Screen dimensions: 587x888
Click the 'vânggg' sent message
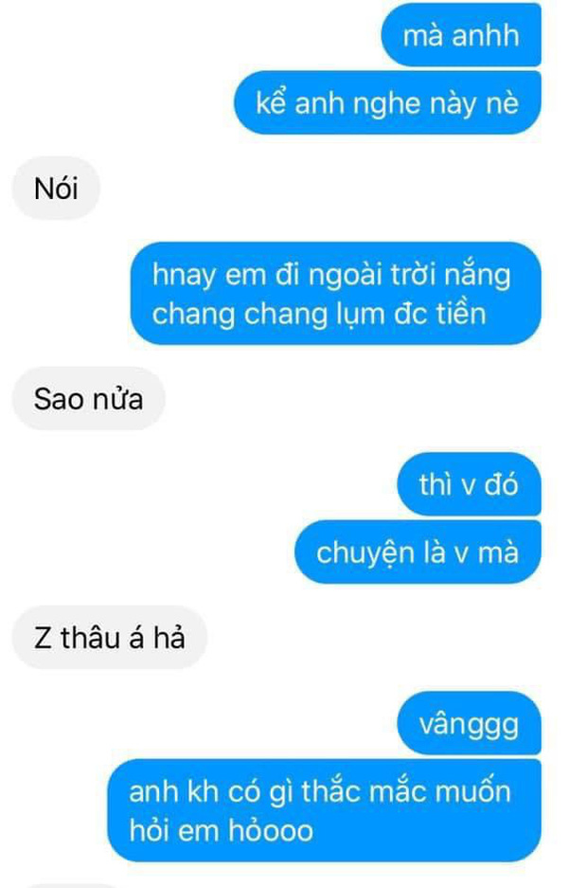(469, 723)
